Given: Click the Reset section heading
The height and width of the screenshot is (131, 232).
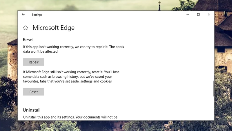Looking at the screenshot, I should (x=28, y=40).
